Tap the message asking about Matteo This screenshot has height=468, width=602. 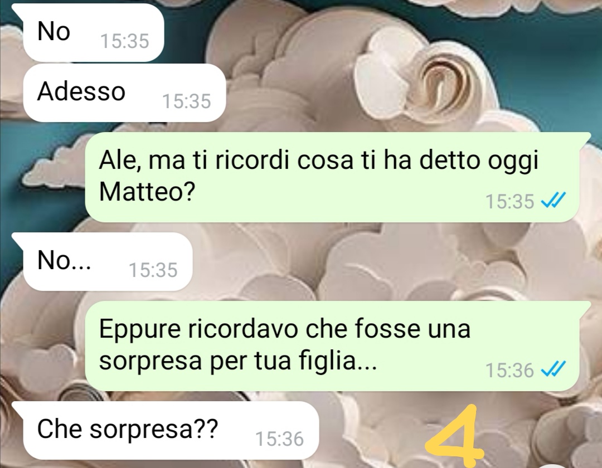[332, 177]
